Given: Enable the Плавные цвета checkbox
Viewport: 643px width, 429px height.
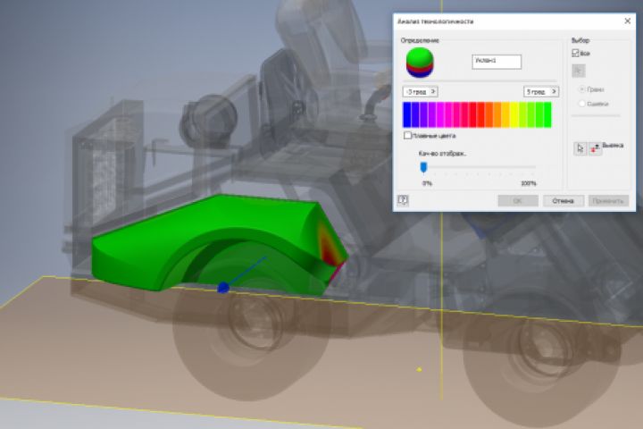Looking at the screenshot, I should click(x=407, y=136).
